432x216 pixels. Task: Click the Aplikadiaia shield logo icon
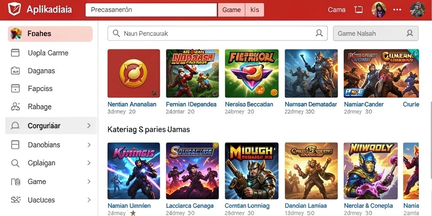(x=14, y=9)
